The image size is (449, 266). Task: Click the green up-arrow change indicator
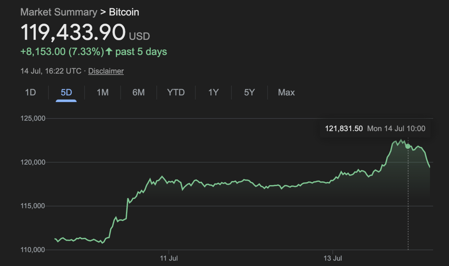(x=109, y=52)
